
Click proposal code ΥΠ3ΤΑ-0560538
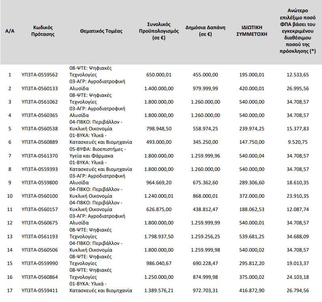[39, 129]
